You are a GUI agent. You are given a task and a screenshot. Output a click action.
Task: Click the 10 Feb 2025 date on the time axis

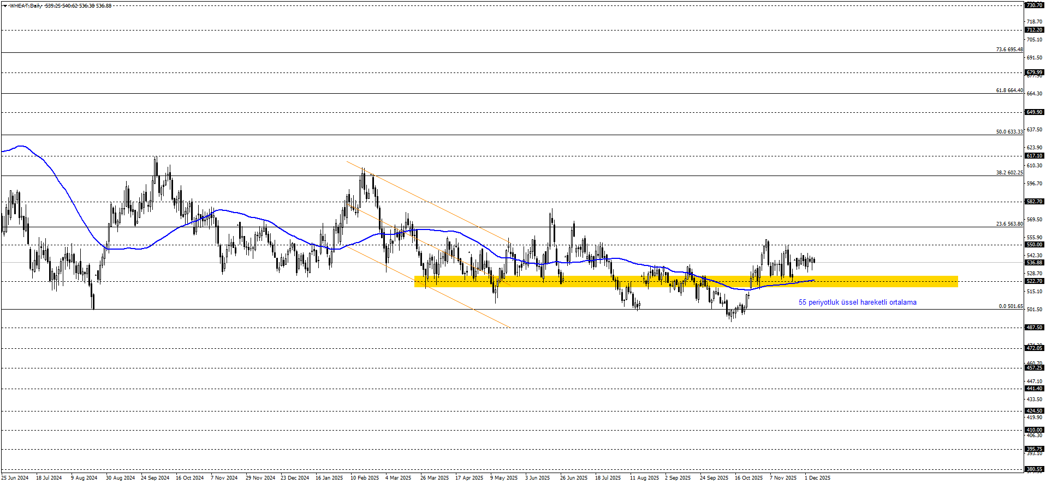365,478
